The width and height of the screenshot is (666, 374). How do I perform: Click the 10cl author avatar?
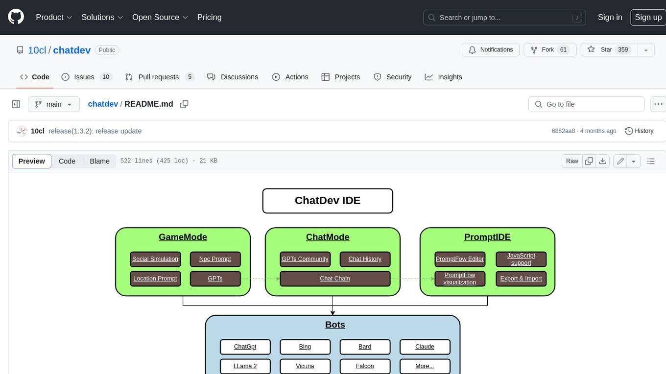[x=22, y=131]
